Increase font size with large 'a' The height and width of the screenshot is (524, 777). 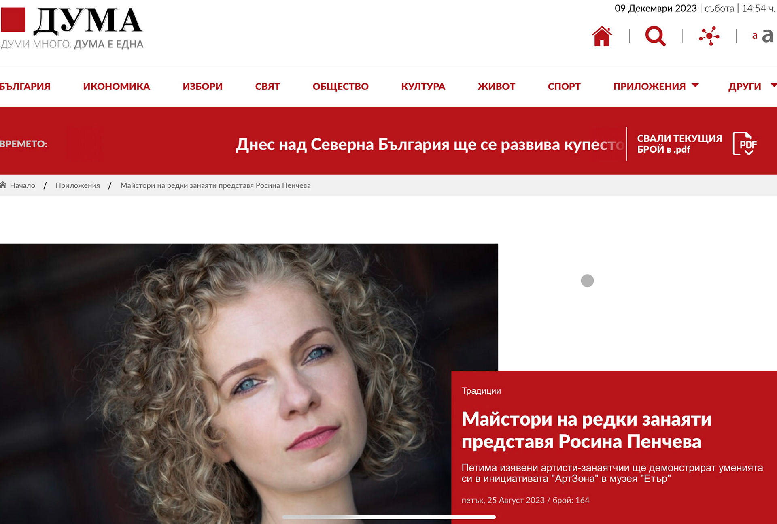coord(768,36)
